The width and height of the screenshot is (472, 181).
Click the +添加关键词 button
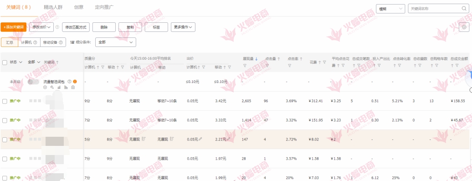point(14,27)
